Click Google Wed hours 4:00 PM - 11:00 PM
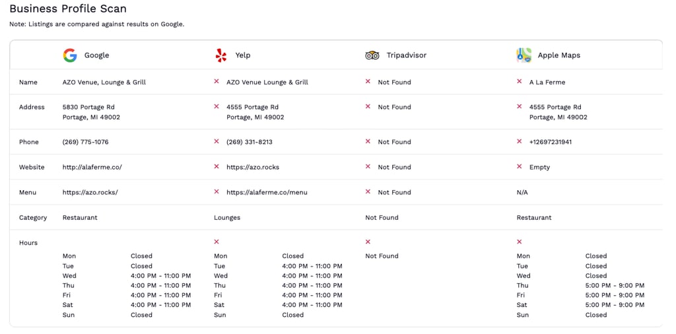Screen dimensions: 676x334 click(x=161, y=276)
